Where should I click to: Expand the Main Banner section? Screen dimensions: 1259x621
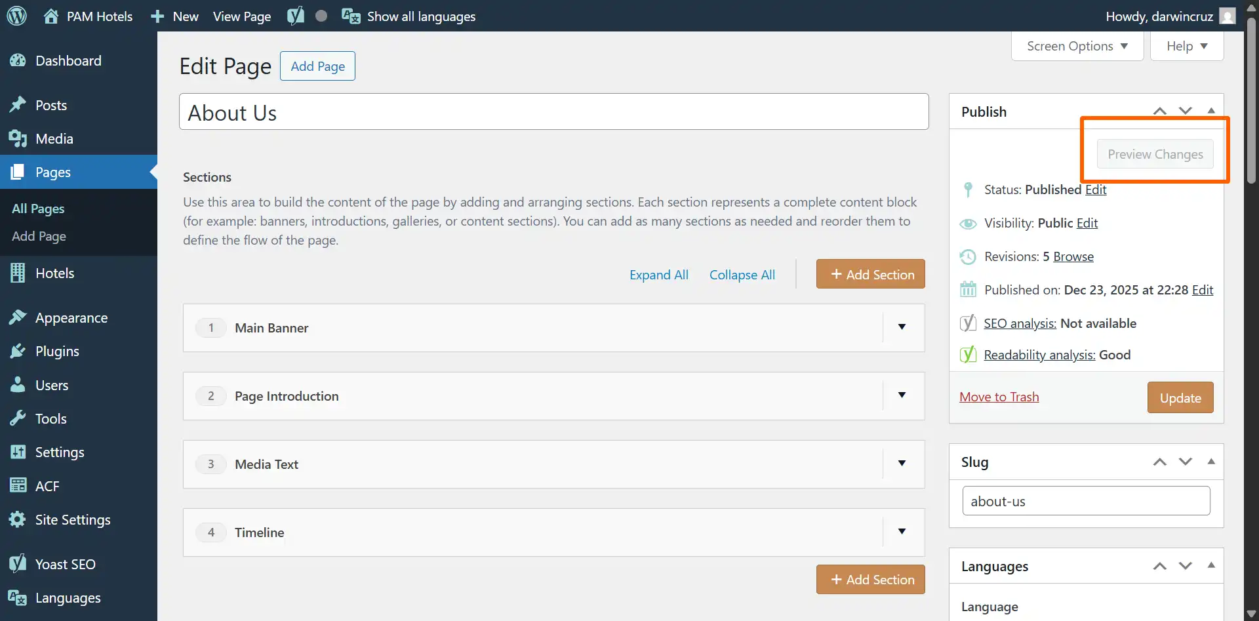pos(902,327)
